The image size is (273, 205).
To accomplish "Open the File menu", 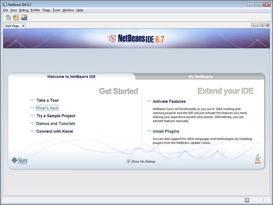I will (x=6, y=10).
